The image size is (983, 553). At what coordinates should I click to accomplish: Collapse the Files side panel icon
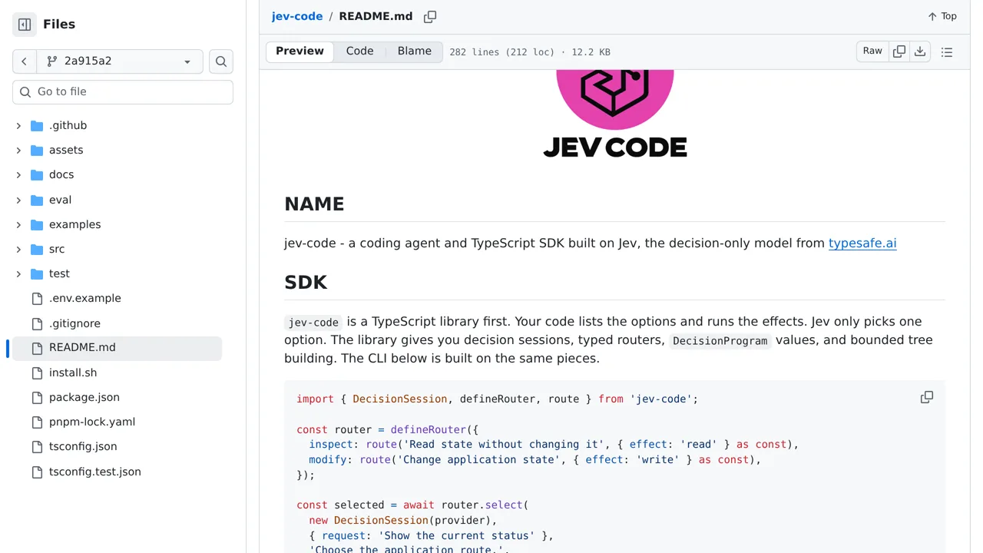coord(25,25)
